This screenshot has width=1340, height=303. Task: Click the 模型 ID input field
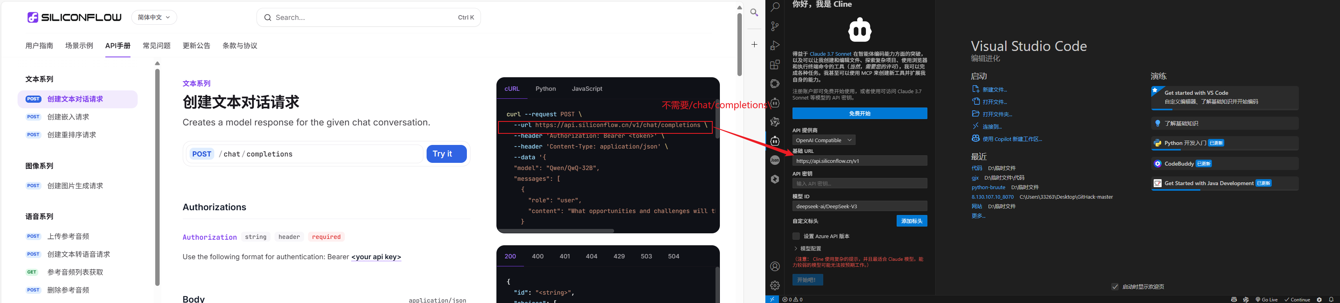[x=860, y=206]
